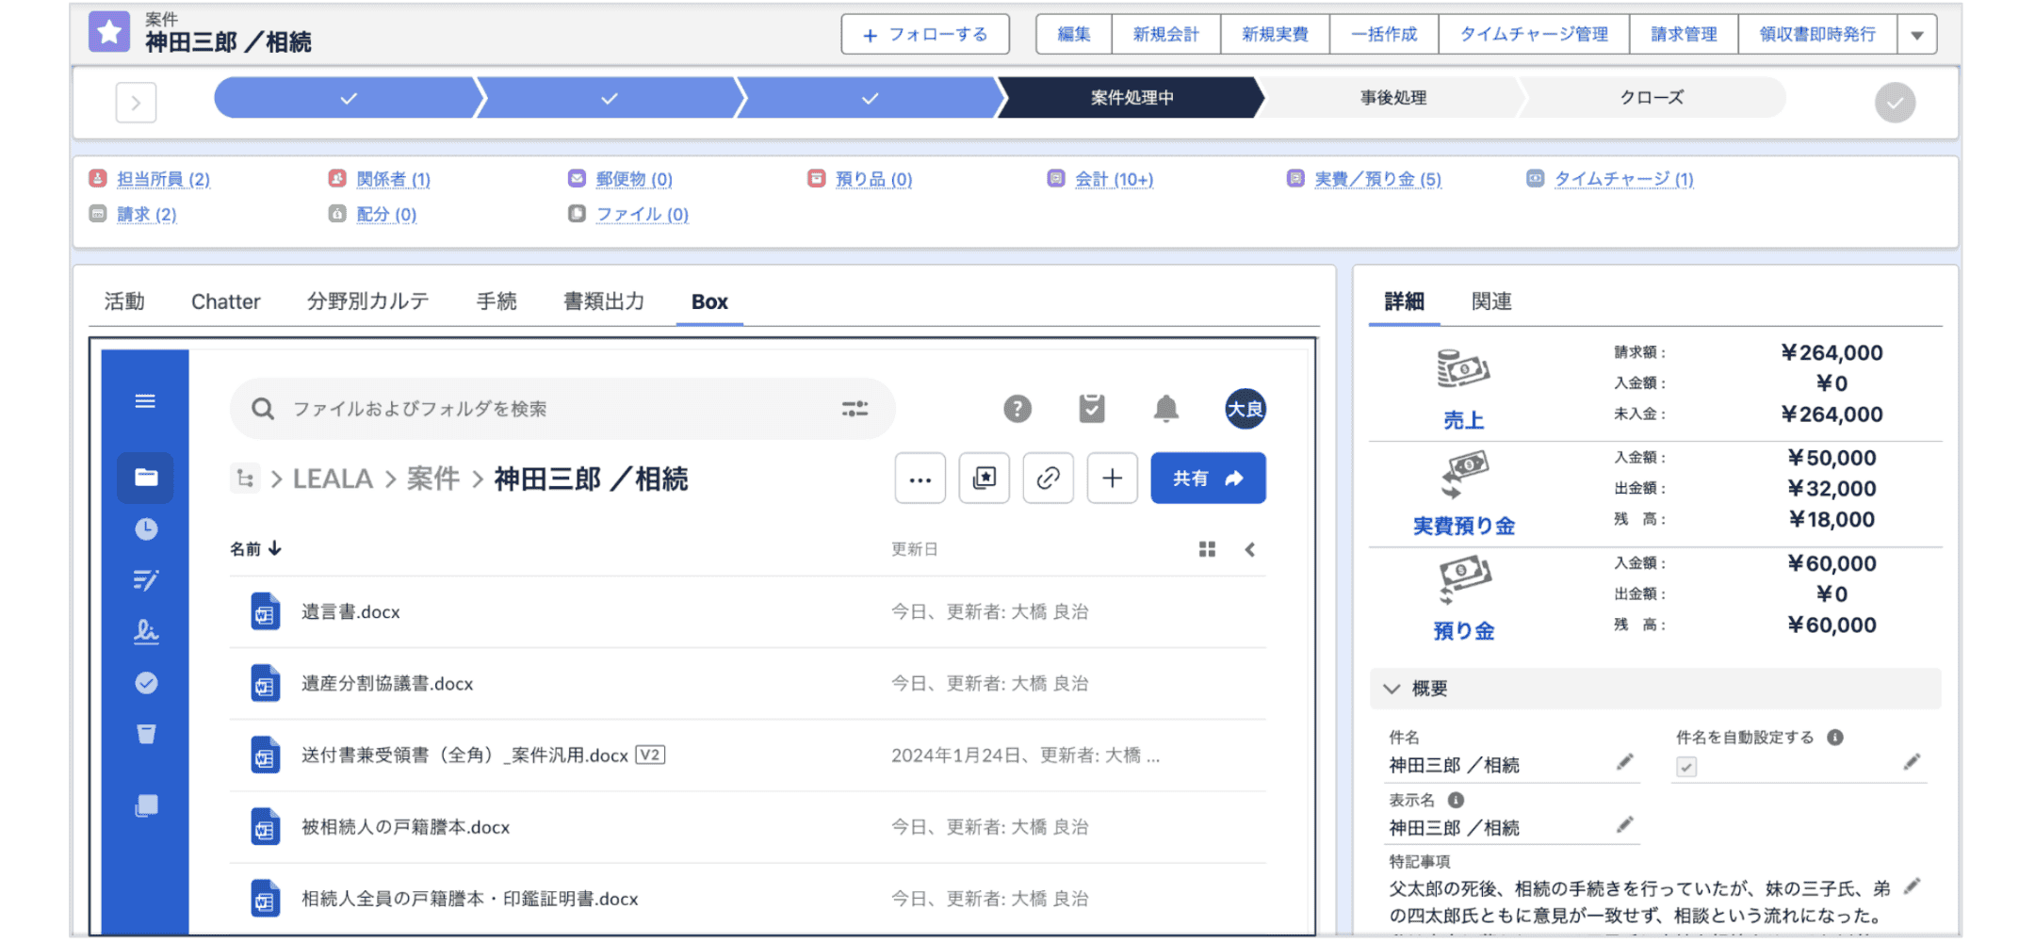The height and width of the screenshot is (942, 2035).
Task: Open the 関連 tab
Action: tap(1491, 301)
